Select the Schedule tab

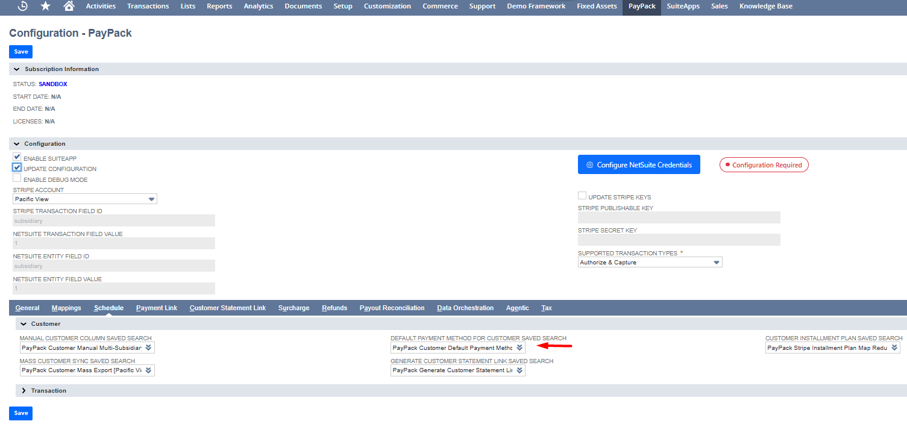pos(109,308)
